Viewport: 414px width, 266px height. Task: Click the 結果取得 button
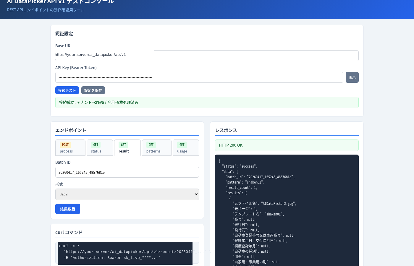point(68,209)
